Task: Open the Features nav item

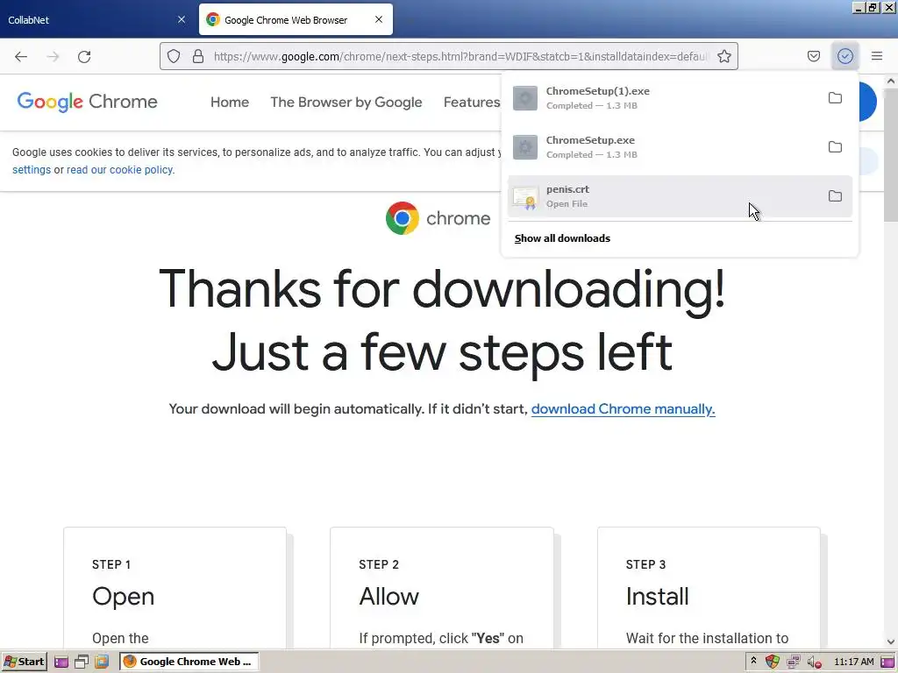Action: [x=471, y=102]
